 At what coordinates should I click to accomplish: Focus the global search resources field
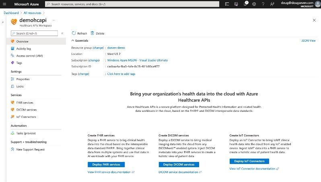132,4
